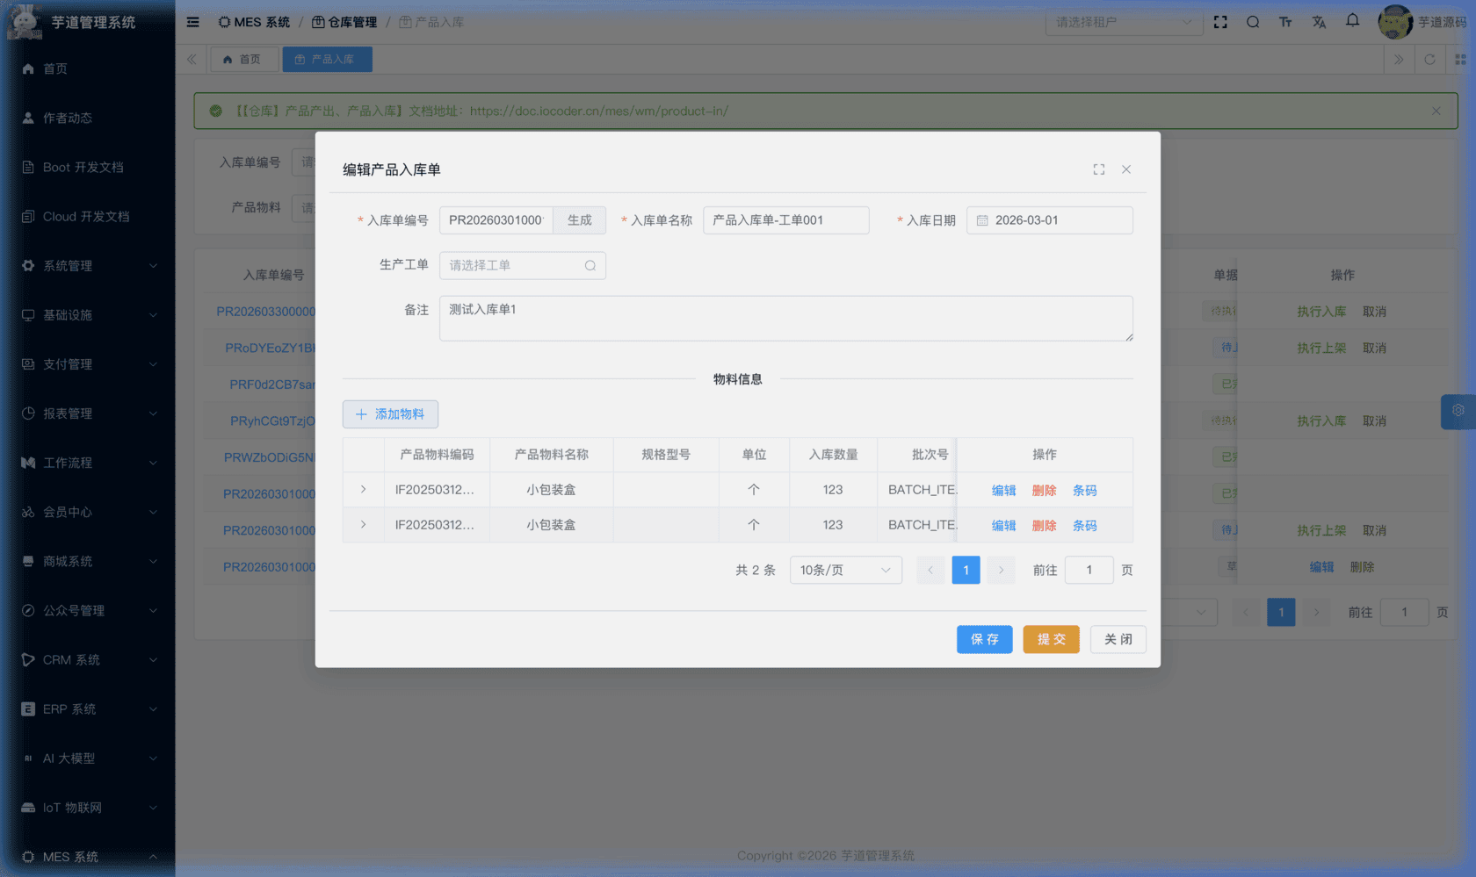
Task: Open the 10条/页 page size dropdown
Action: pos(845,571)
